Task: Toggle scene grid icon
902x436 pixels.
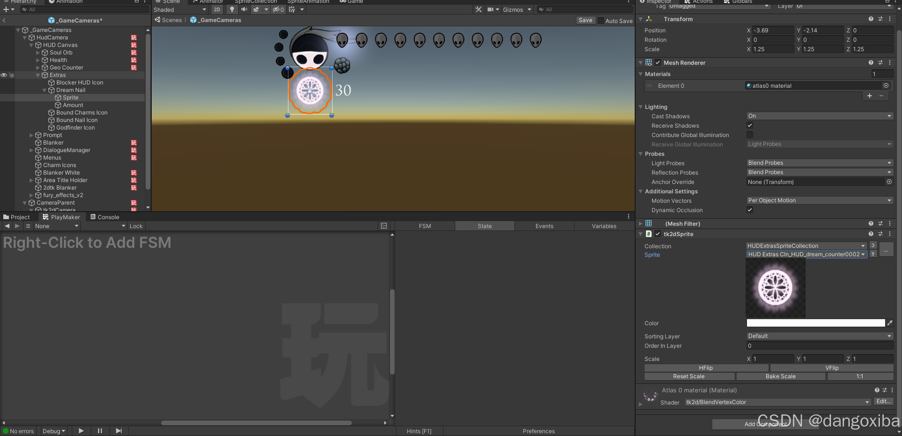Action: point(292,9)
